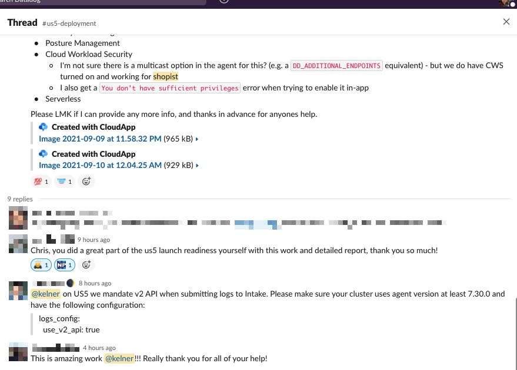Viewport: 517px width, 370px height.
Task: Click the @kelner mention in the amazing work reply
Action: click(x=119, y=358)
